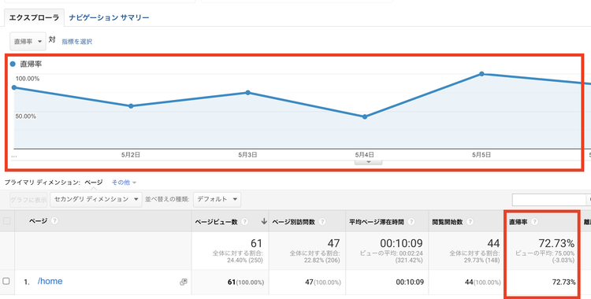Click the 47 unique pageviews summary value
Screen dimensions: 591x299
pos(333,243)
